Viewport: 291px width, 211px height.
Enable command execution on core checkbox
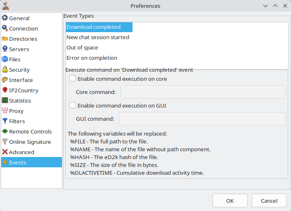click(72, 79)
